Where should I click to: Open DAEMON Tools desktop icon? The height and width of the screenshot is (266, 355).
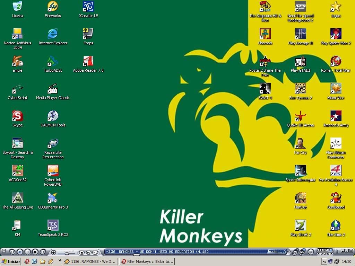tap(53, 116)
